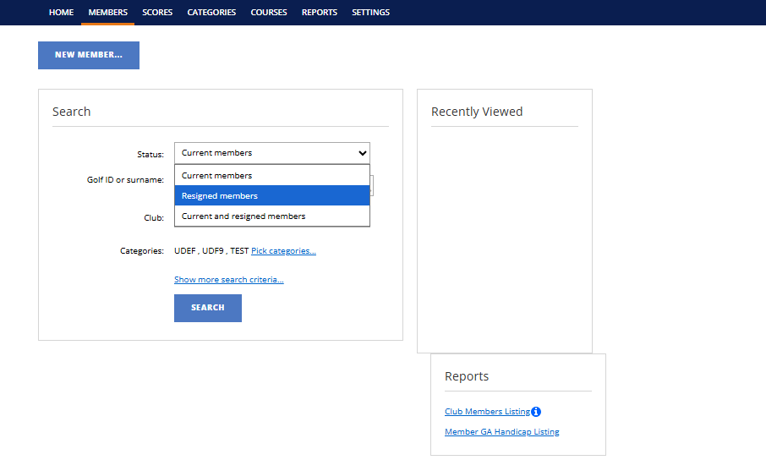Click the Categories label

[142, 251]
